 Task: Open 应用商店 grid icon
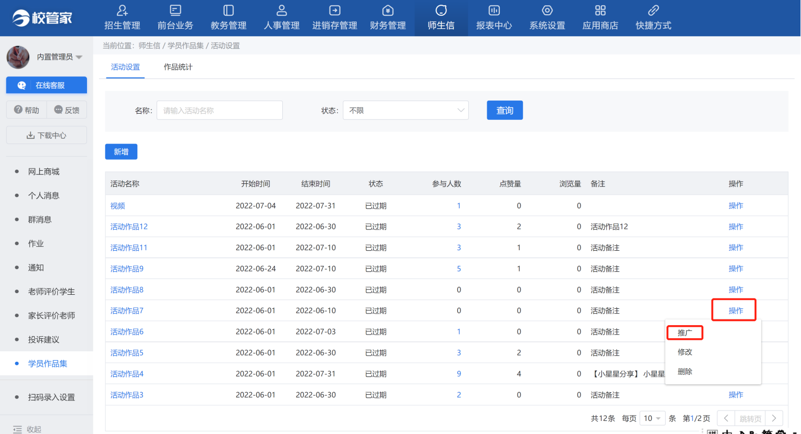(600, 10)
